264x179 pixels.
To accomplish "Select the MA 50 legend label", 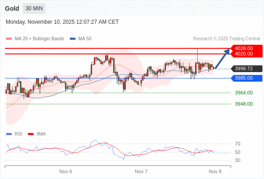I will tap(85, 39).
